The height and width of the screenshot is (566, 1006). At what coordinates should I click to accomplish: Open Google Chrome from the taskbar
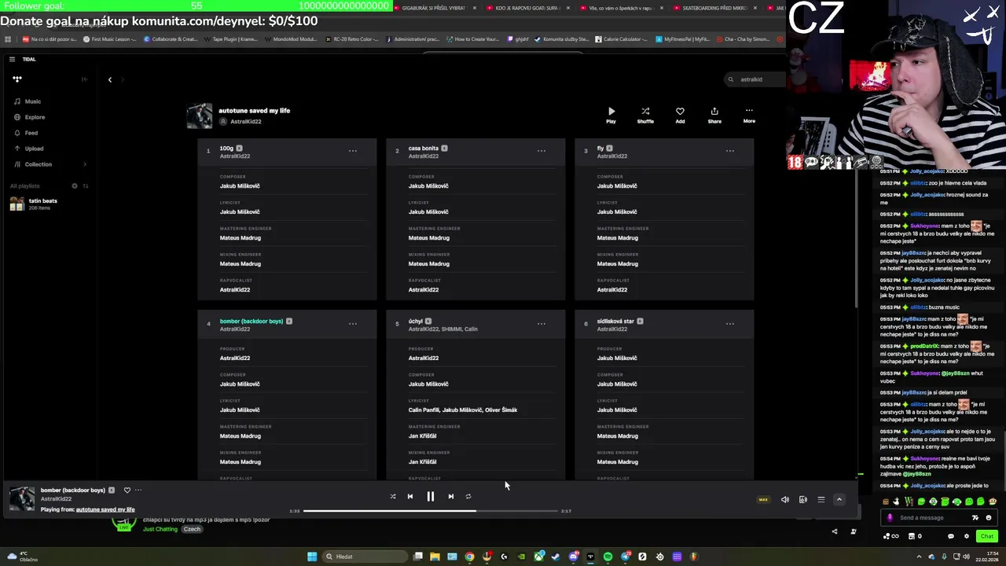tap(469, 557)
